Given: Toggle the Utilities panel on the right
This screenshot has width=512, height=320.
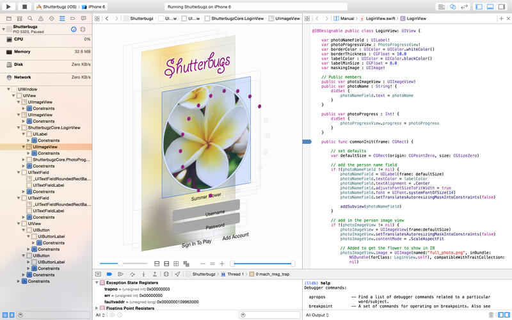Looking at the screenshot, I should (502, 6).
